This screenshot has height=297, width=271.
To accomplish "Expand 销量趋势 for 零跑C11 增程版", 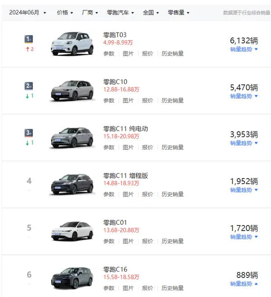I will [x=244, y=190].
